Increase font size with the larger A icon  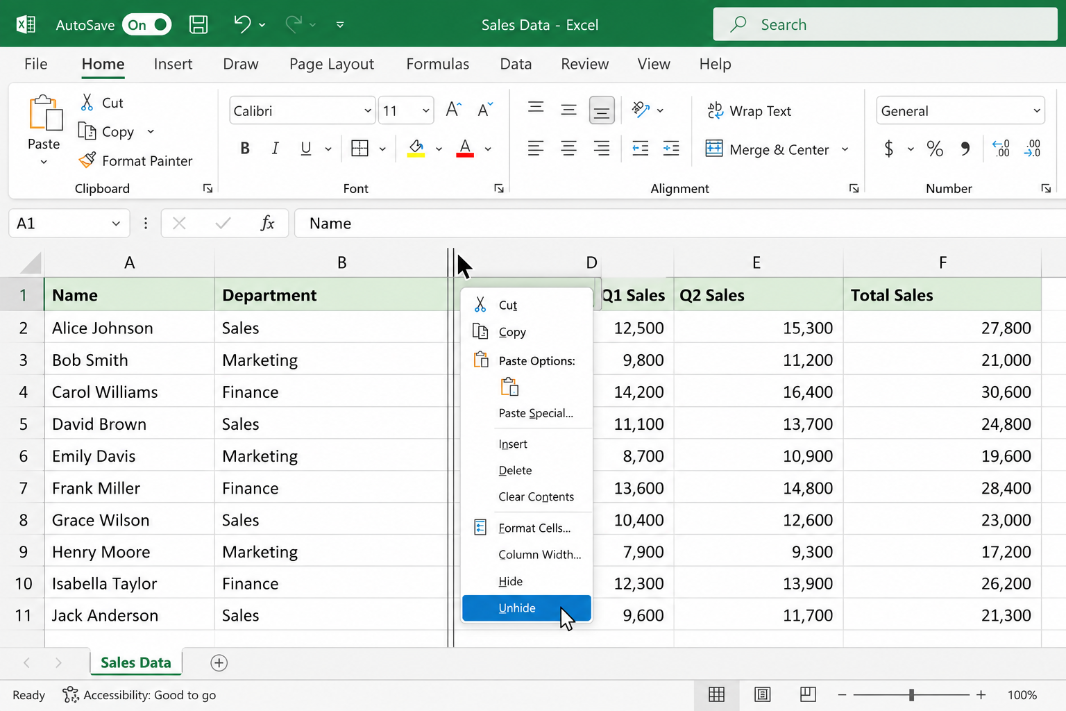[453, 110]
